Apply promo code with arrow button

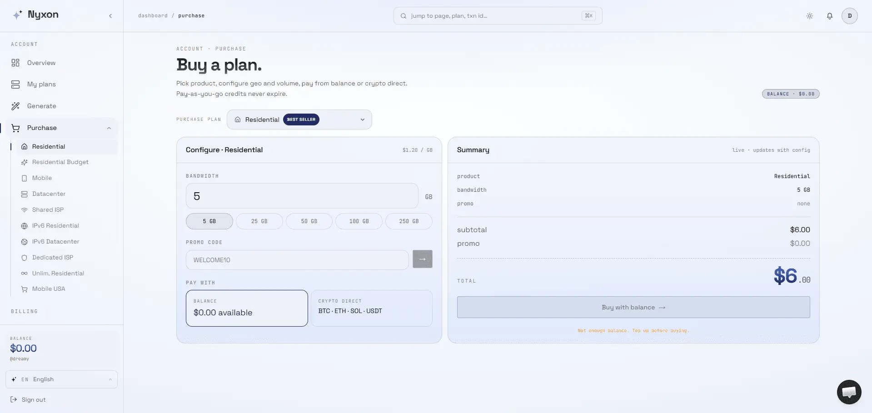422,259
